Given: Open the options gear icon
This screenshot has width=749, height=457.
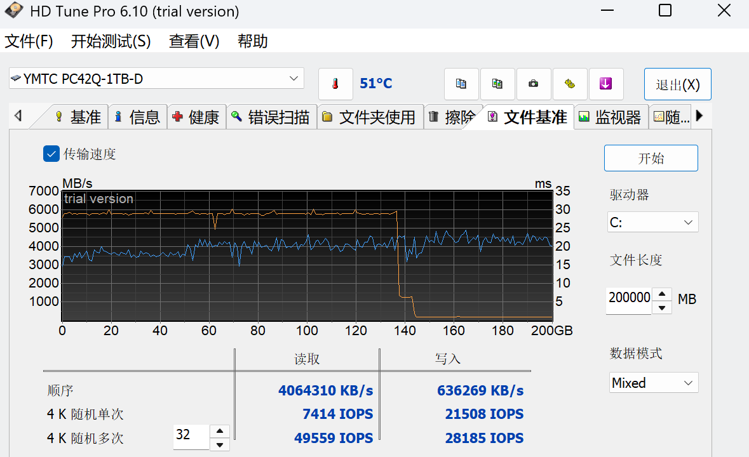Looking at the screenshot, I should (570, 84).
